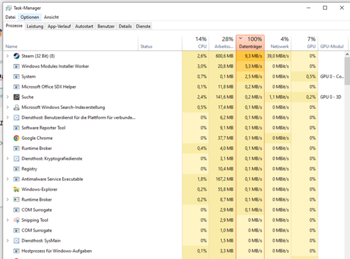350x259 pixels.
Task: Switch to the Leistung tab
Action: 35,26
